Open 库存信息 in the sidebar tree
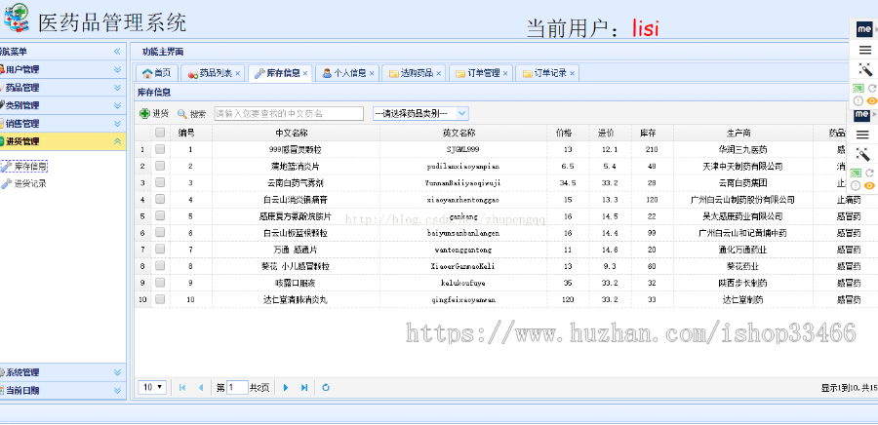Viewport: 878px width, 425px height. tap(30, 166)
